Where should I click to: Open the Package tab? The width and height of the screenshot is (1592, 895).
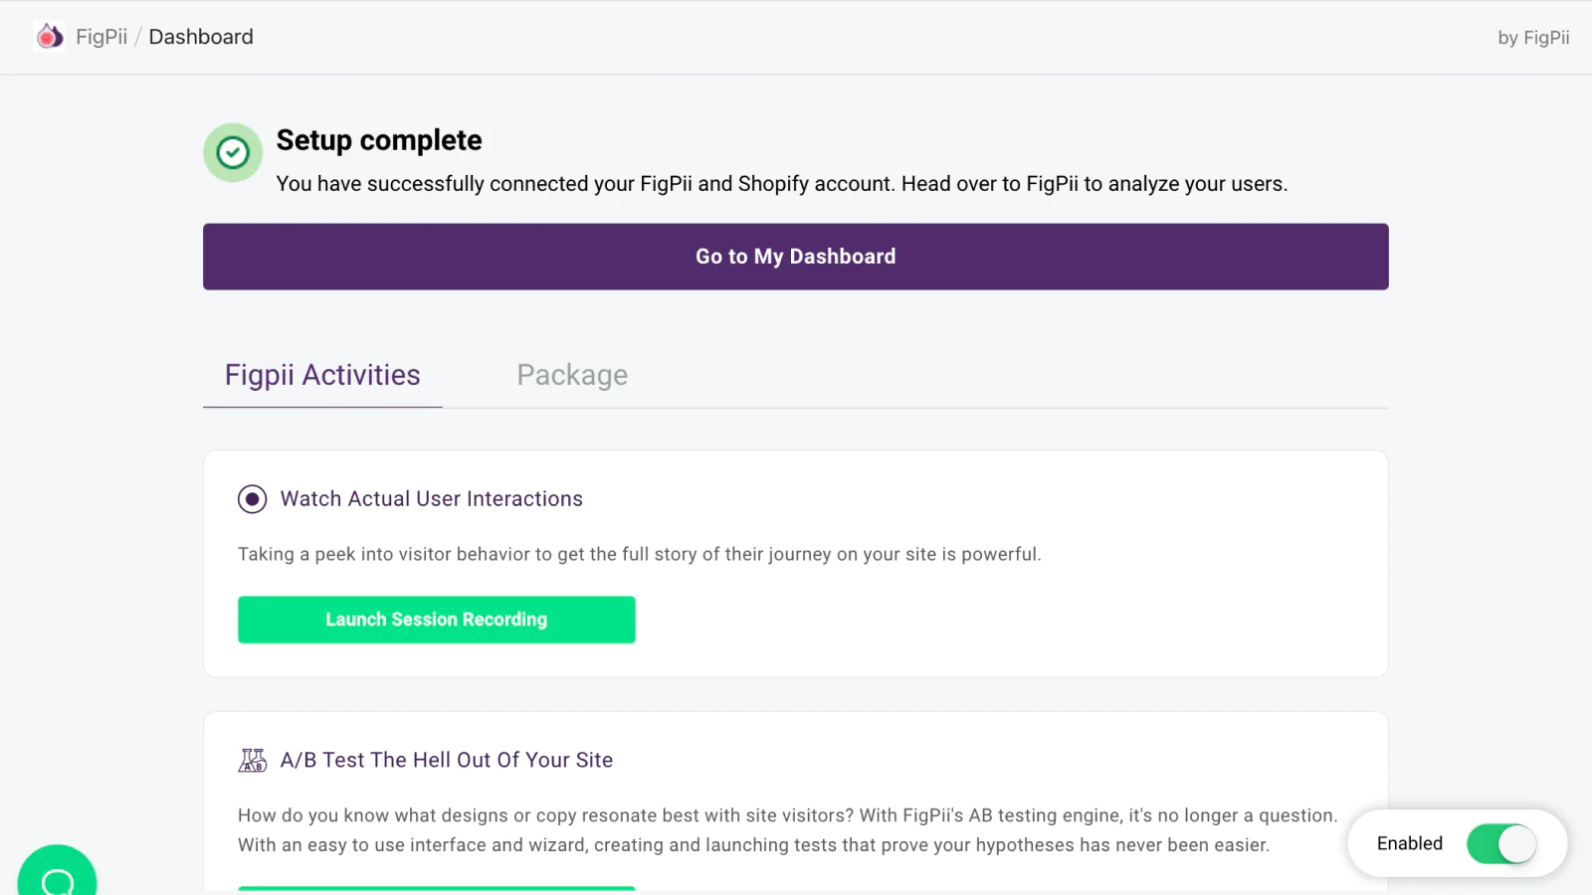pyautogui.click(x=572, y=375)
